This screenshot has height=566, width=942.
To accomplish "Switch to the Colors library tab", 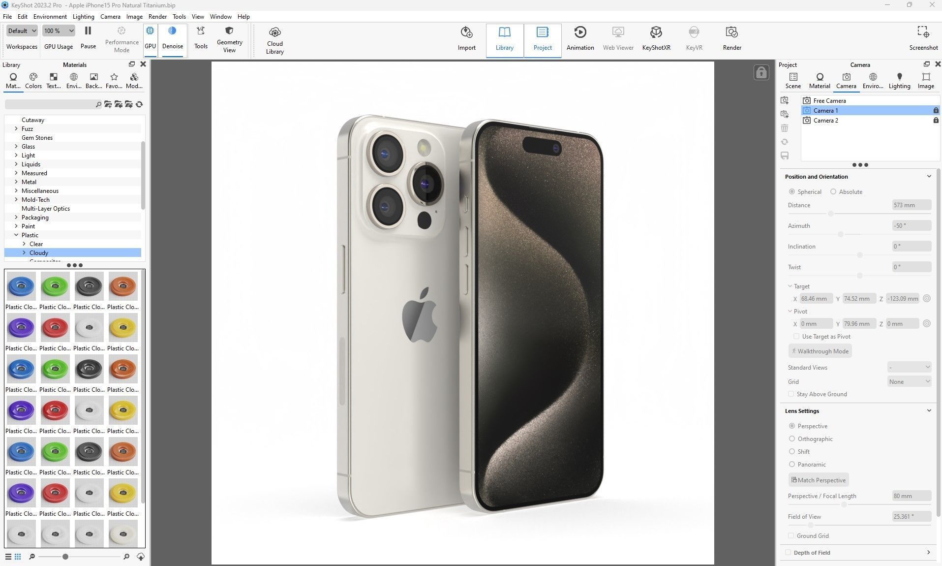I will 33,81.
